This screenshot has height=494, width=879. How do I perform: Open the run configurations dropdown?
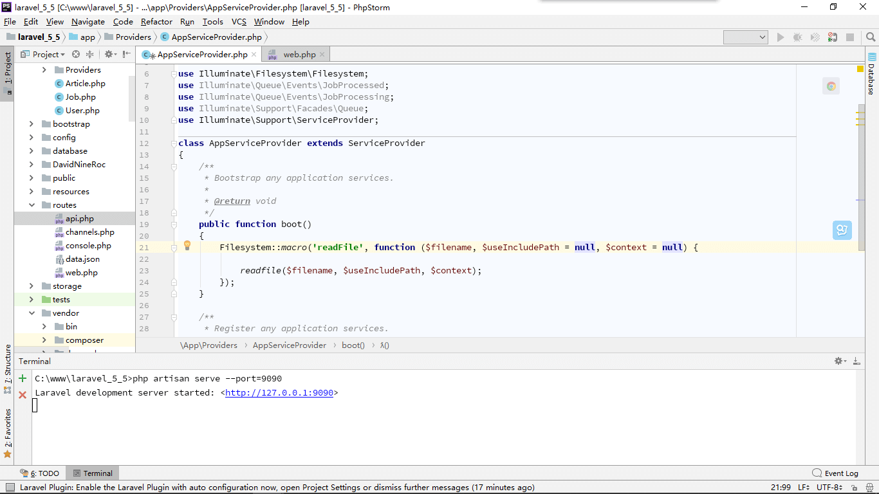pyautogui.click(x=745, y=37)
